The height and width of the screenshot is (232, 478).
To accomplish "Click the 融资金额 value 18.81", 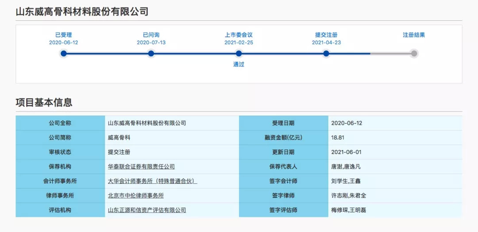I will click(x=338, y=138).
